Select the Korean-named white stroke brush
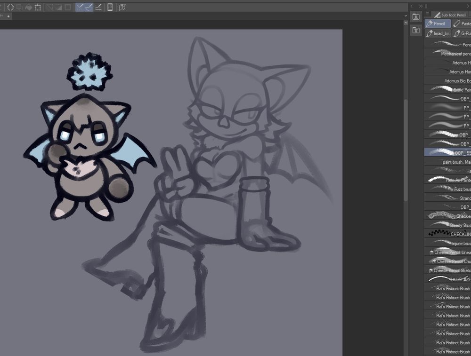This screenshot has height=356, width=471. tap(447, 279)
